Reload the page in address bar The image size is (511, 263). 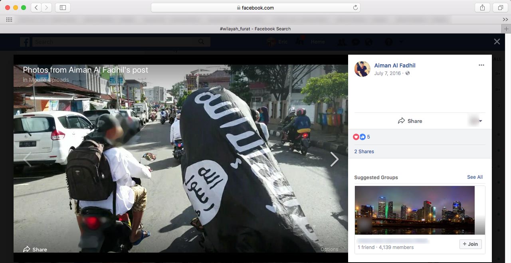pyautogui.click(x=355, y=8)
